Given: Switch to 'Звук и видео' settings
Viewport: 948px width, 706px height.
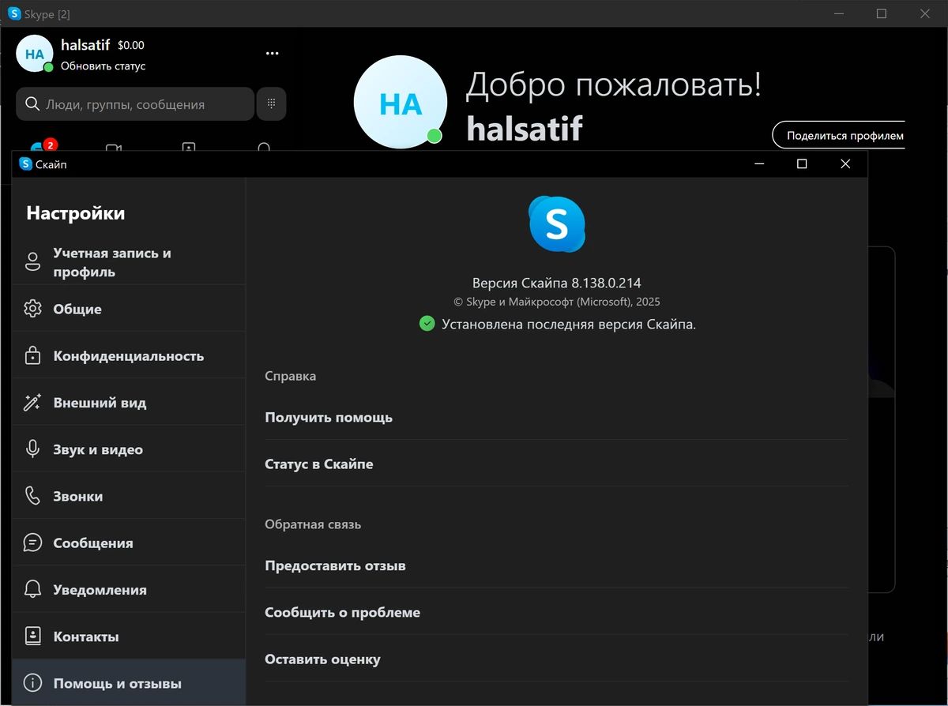Looking at the screenshot, I should 129,449.
